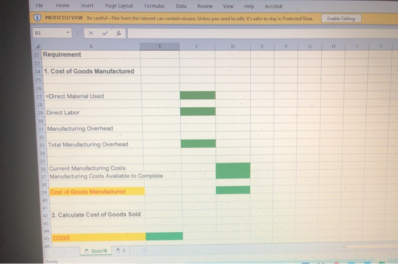Screen dimensions: 398x264
Task: Click '2. Calculate Cost of Goods Sold' cell
Action: (x=98, y=215)
